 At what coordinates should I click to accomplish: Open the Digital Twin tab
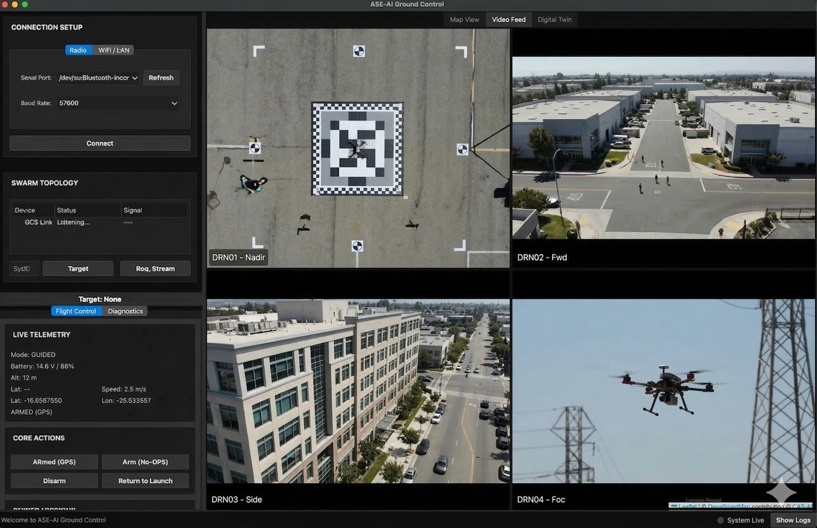point(555,20)
